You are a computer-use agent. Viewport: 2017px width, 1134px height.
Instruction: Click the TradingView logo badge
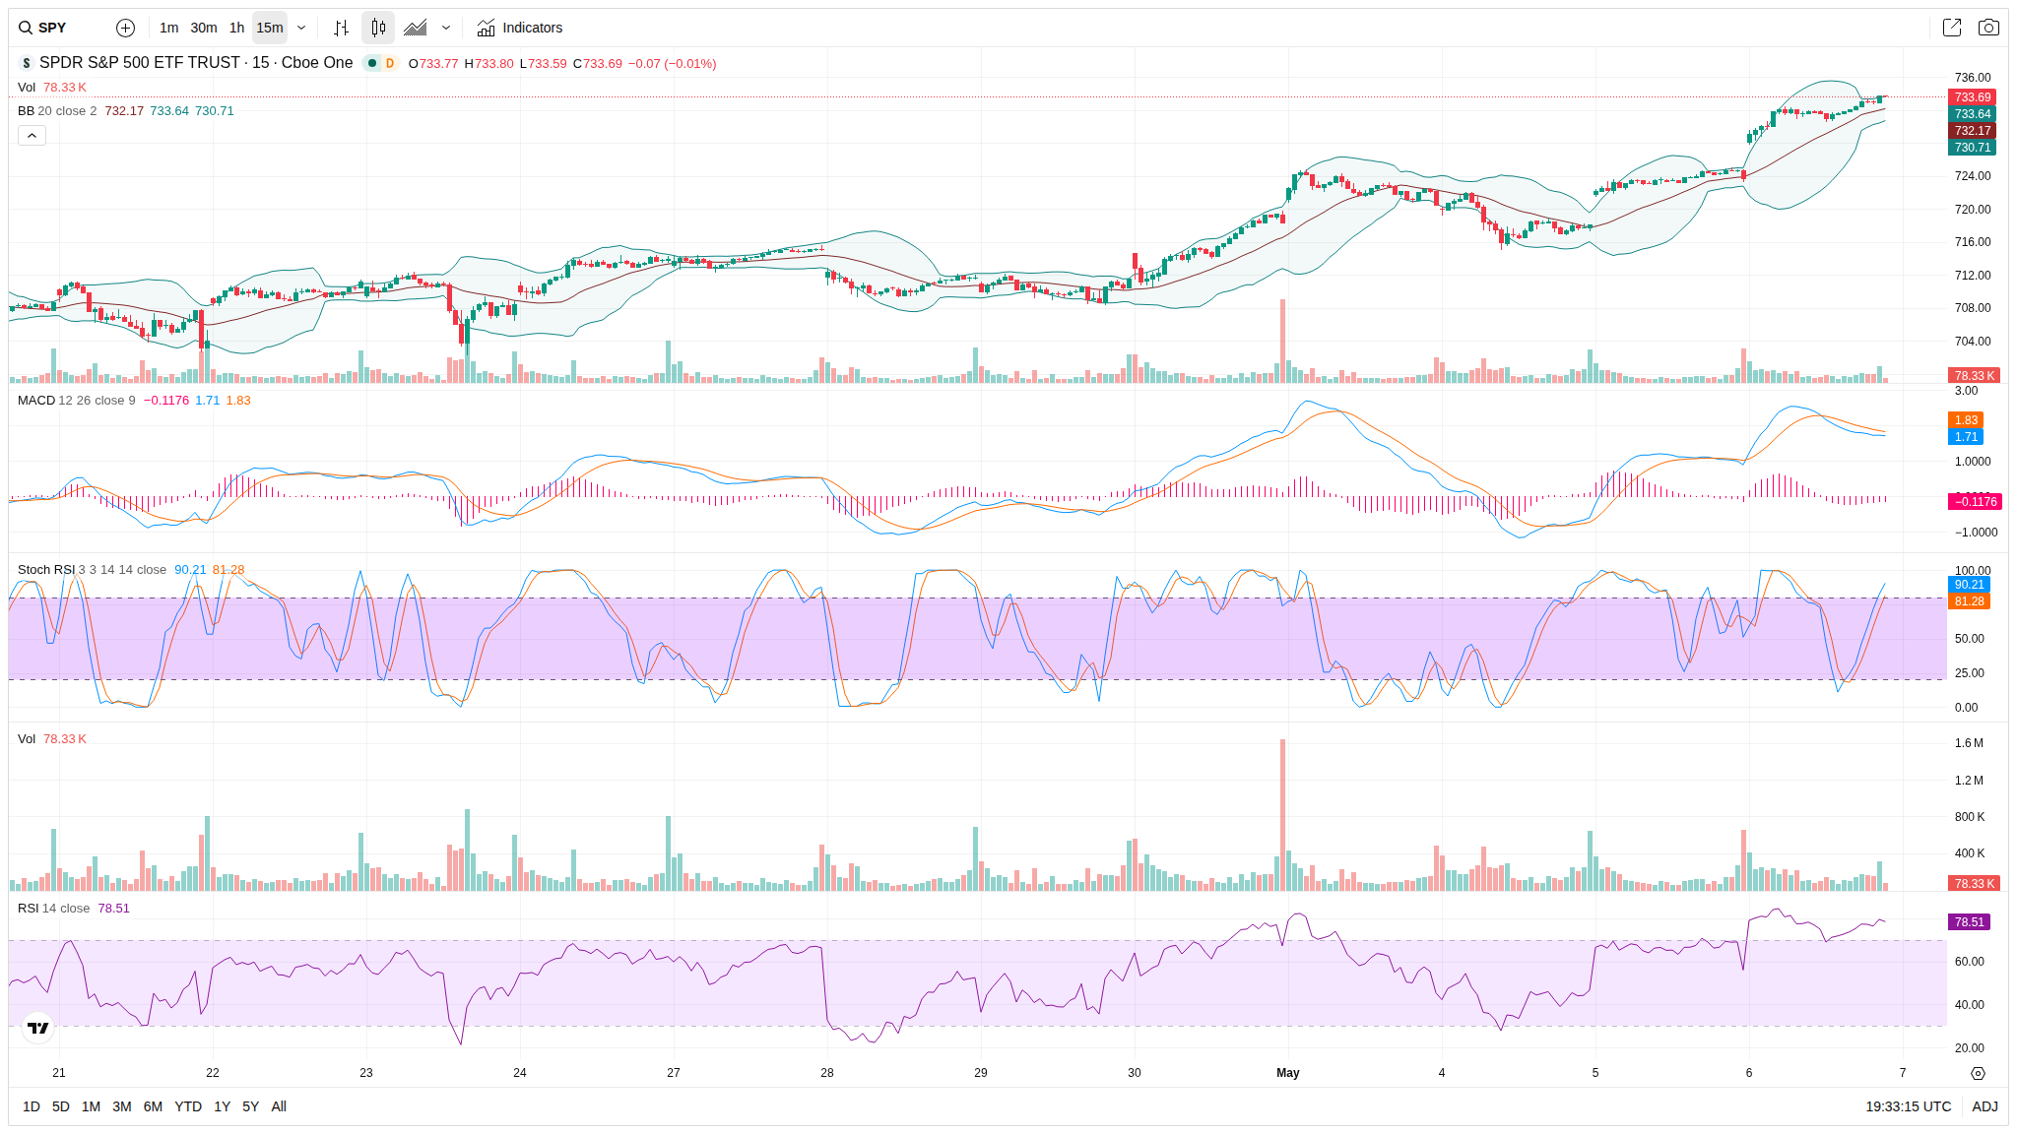tap(38, 1028)
